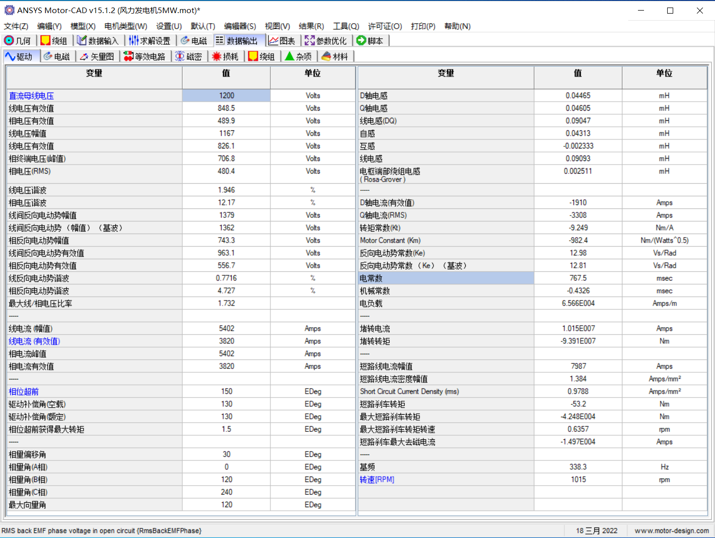Click the 基频 value 338.3
This screenshot has height=538, width=715.
click(x=578, y=467)
